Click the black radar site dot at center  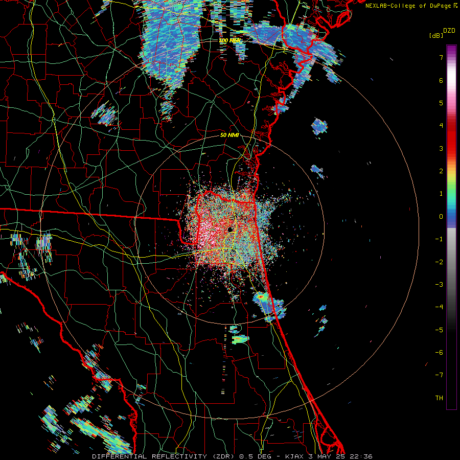tap(231, 229)
